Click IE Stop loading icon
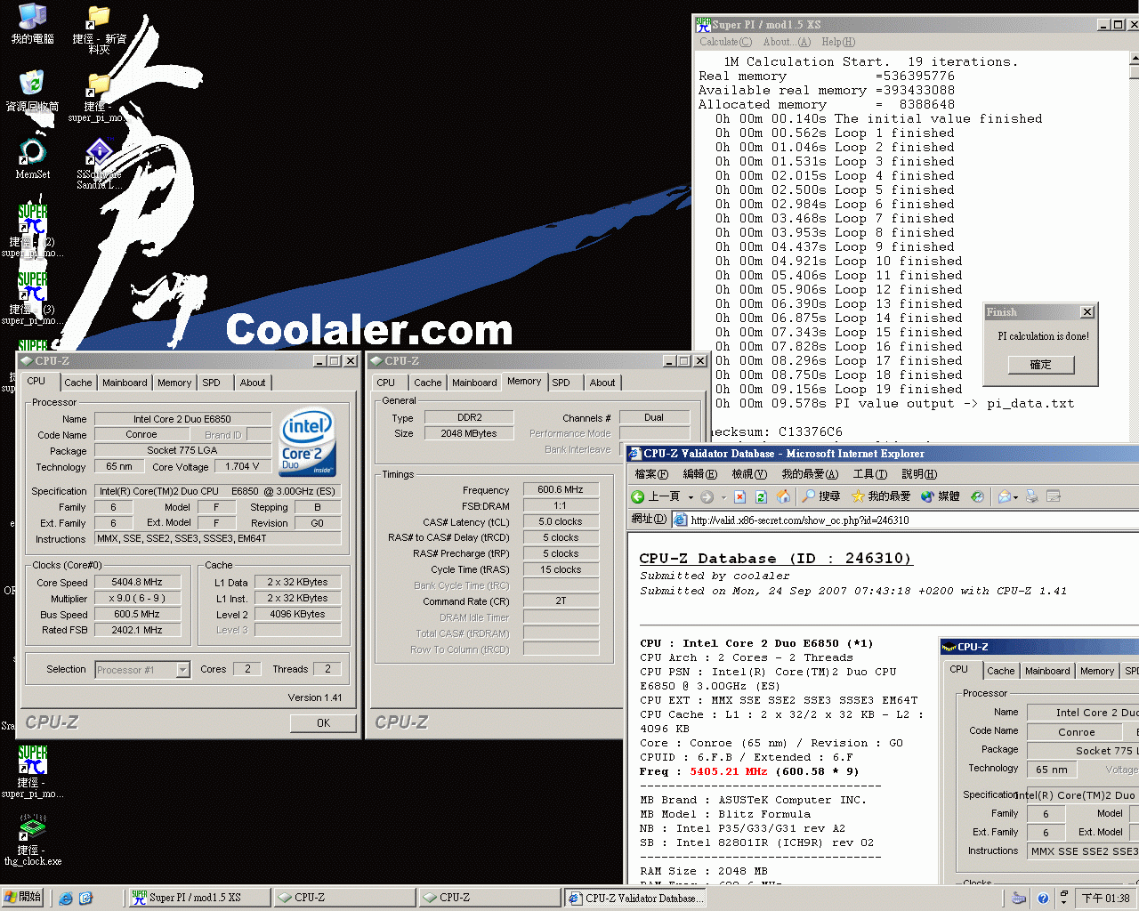1139x911 pixels. click(x=741, y=496)
